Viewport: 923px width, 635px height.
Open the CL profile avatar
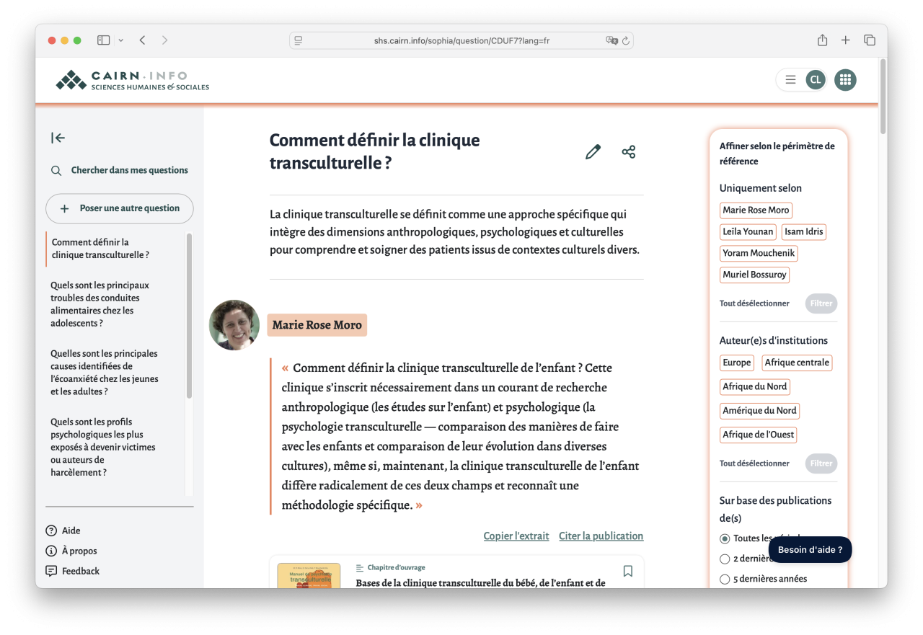coord(816,79)
